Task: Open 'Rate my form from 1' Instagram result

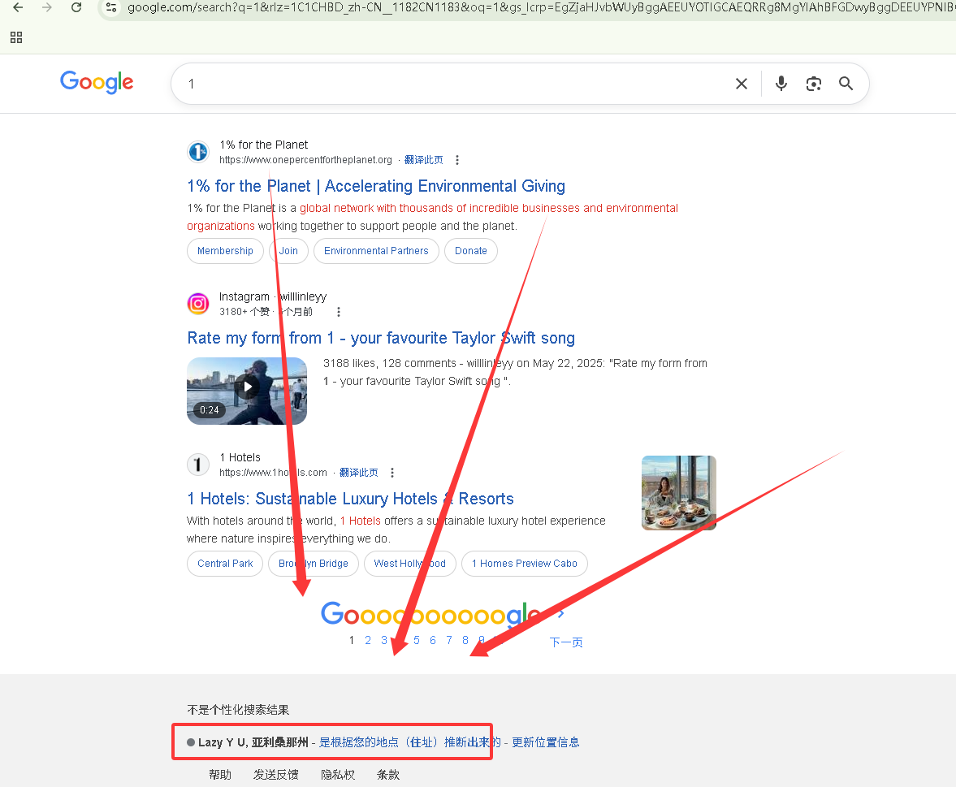Action: pos(381,338)
